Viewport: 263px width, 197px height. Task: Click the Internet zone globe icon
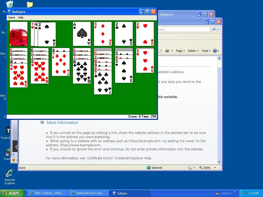pos(149,168)
